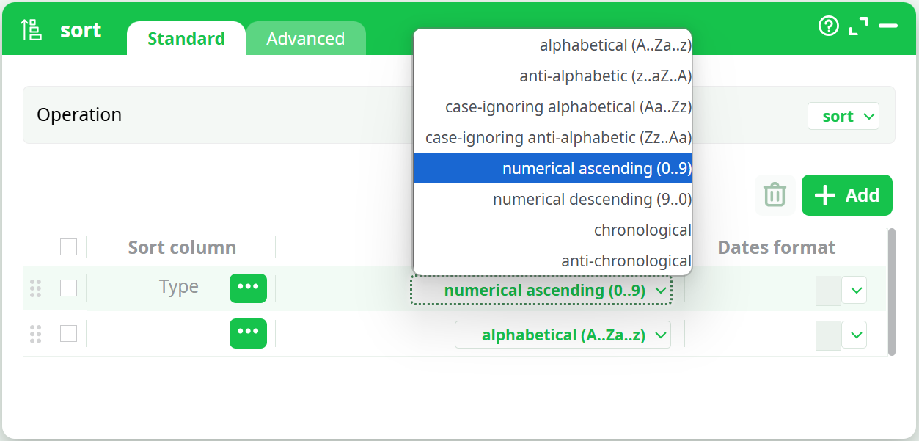Select chronological from the open dropdown
This screenshot has width=919, height=441.
coord(642,229)
